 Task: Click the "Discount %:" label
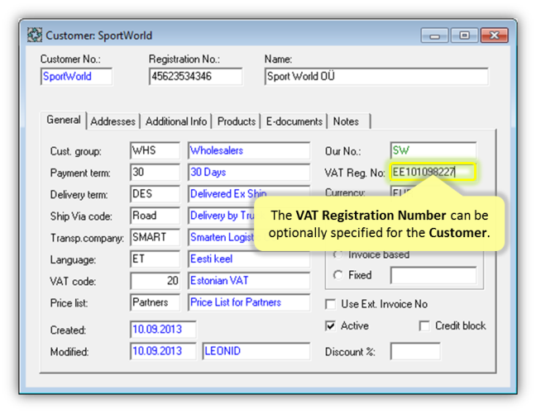click(350, 352)
